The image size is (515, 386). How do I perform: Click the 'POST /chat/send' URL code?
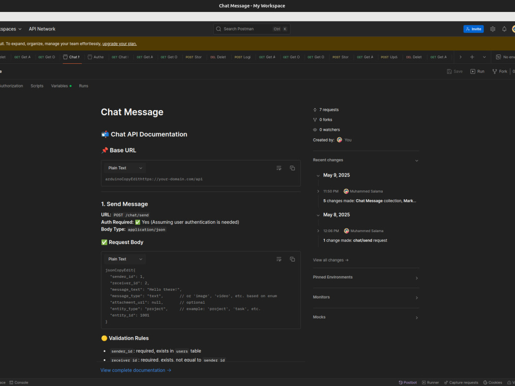coord(131,215)
